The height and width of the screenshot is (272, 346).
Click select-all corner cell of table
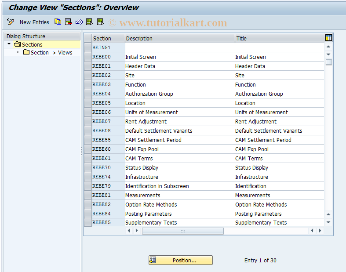[x=88, y=38]
